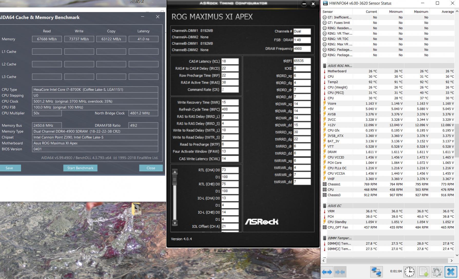Click the fan icon on the Chassis1 row
This screenshot has width=459, height=279.
325,184
